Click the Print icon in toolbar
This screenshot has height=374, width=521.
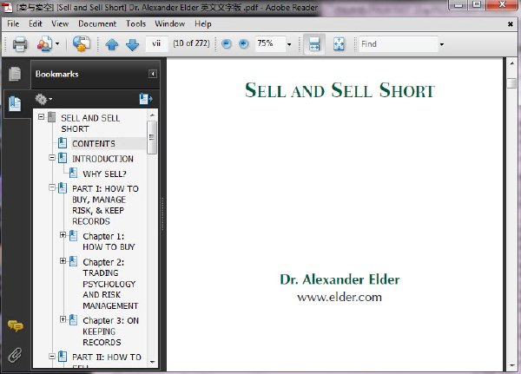(x=20, y=44)
